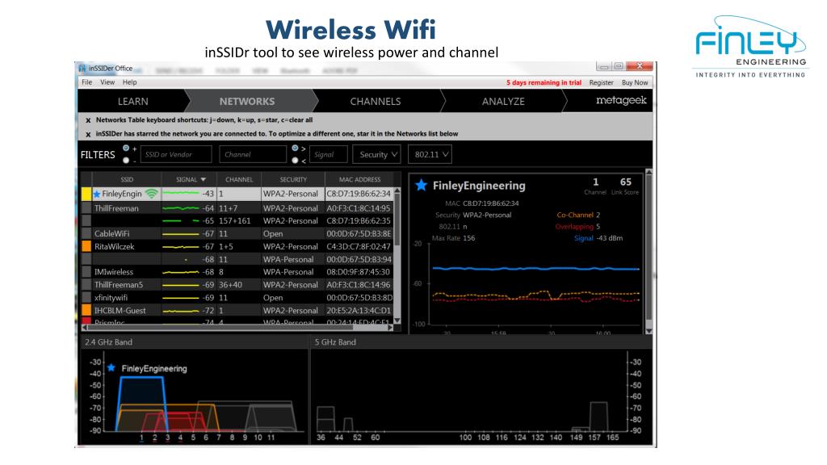
Task: Open the Security filter dropdown
Action: 376,154
